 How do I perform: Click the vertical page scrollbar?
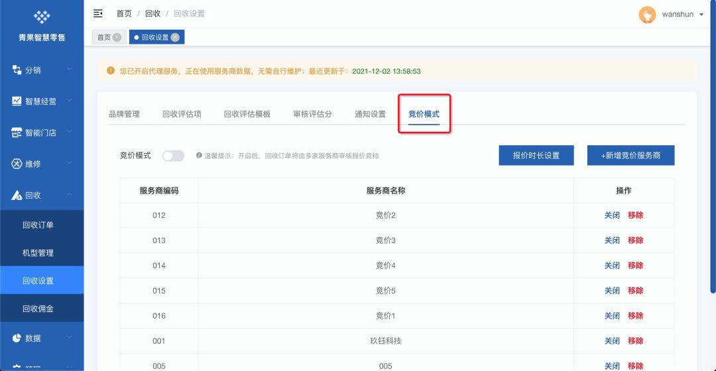pos(713,146)
